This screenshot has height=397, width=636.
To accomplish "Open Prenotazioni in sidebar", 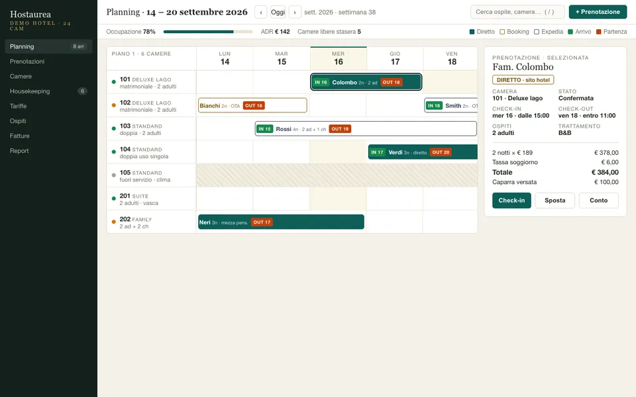I will point(48,61).
